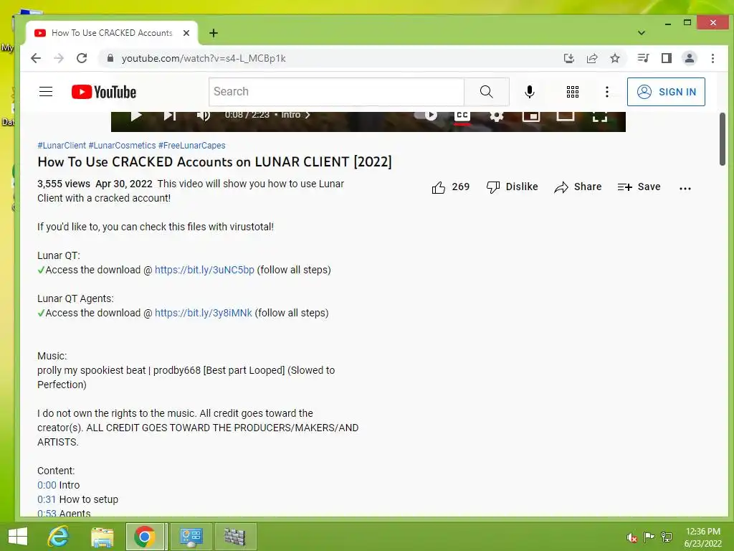Skip to the next video
This screenshot has height=551, width=734.
point(169,116)
